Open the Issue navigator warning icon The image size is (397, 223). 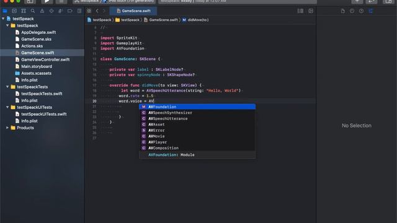pyautogui.click(x=42, y=11)
